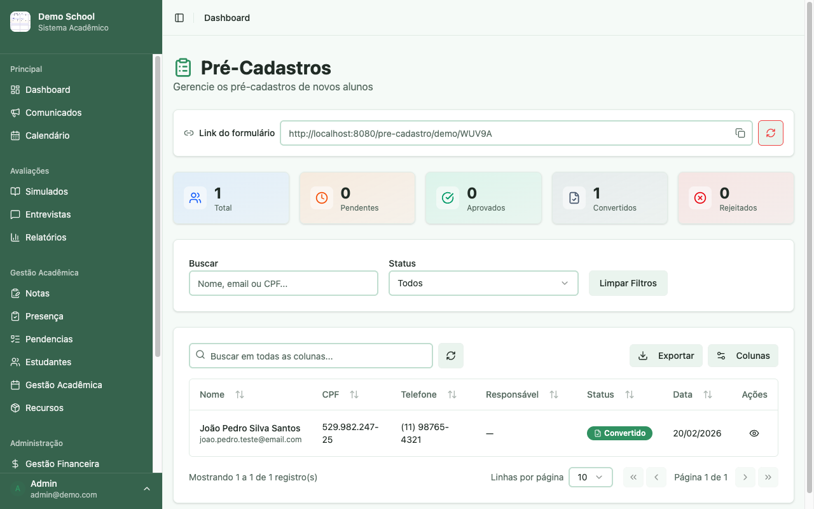Sort table by Responsável column

[x=554, y=394]
